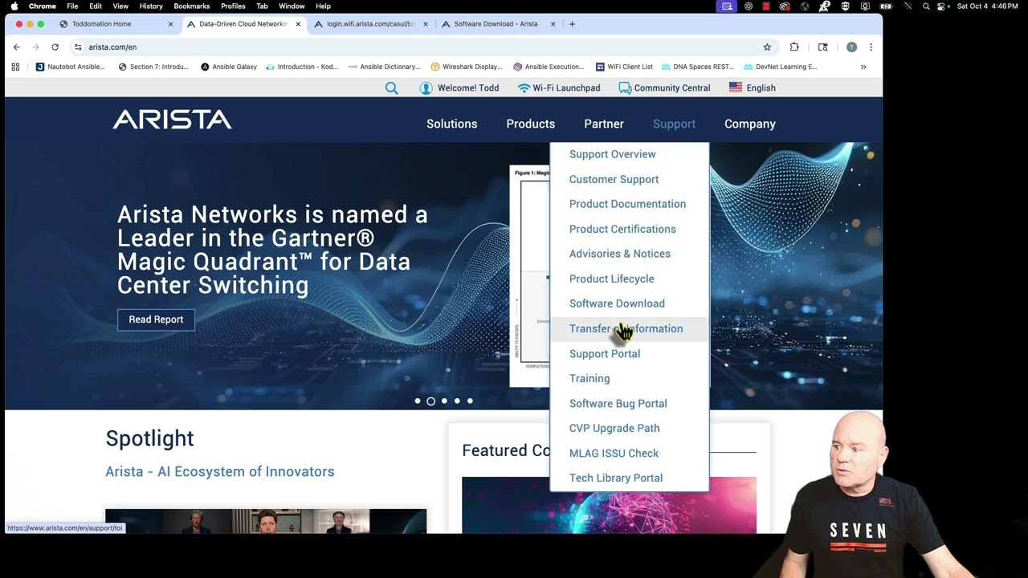The width and height of the screenshot is (1028, 578).
Task: Open the Welcome Todd user account link
Action: [x=459, y=88]
